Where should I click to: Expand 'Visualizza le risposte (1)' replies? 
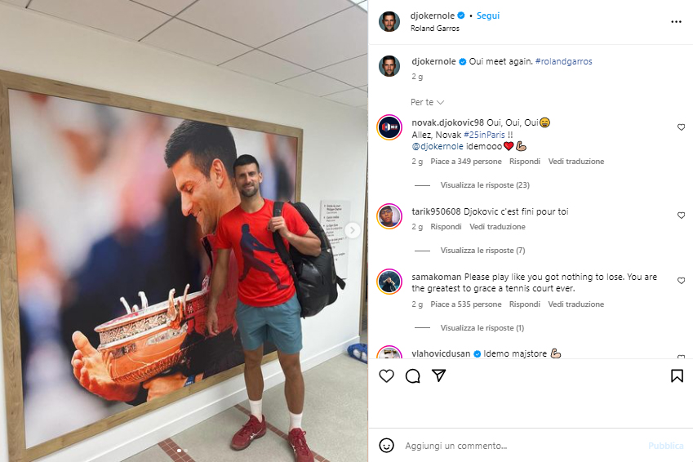click(482, 328)
